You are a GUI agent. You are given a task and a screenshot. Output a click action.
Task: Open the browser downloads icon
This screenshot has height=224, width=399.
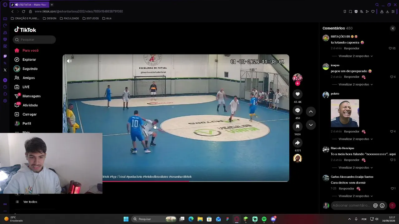tap(387, 12)
